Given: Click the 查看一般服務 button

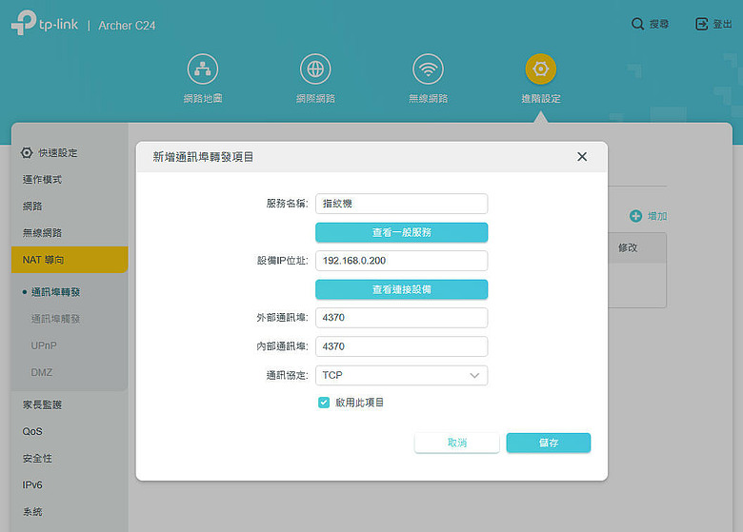Looking at the screenshot, I should (x=401, y=232).
